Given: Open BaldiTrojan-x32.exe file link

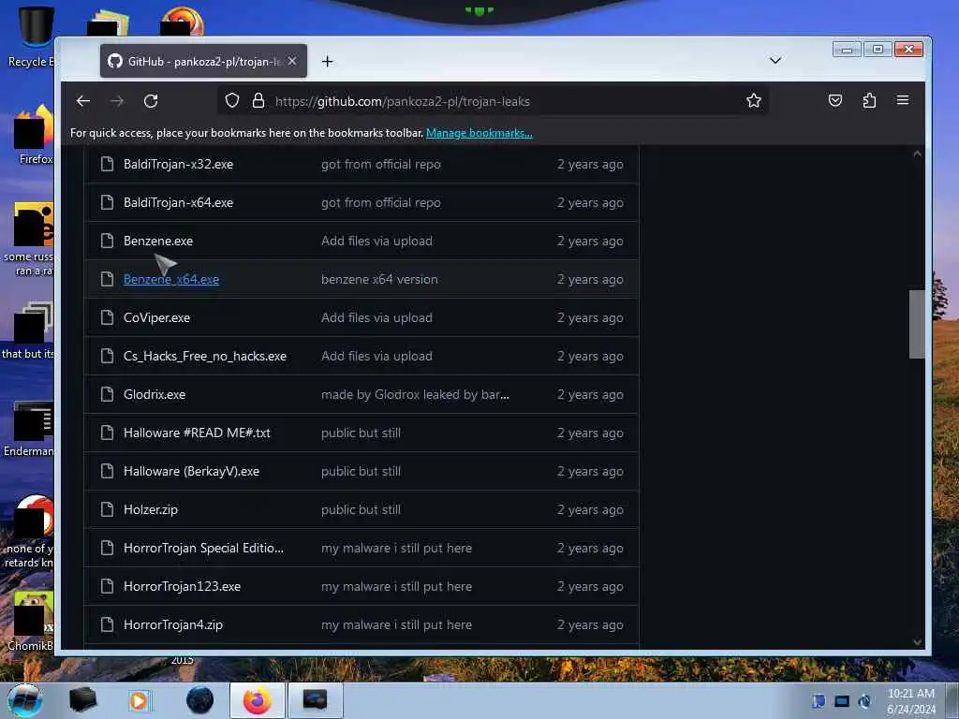Looking at the screenshot, I should [x=178, y=164].
